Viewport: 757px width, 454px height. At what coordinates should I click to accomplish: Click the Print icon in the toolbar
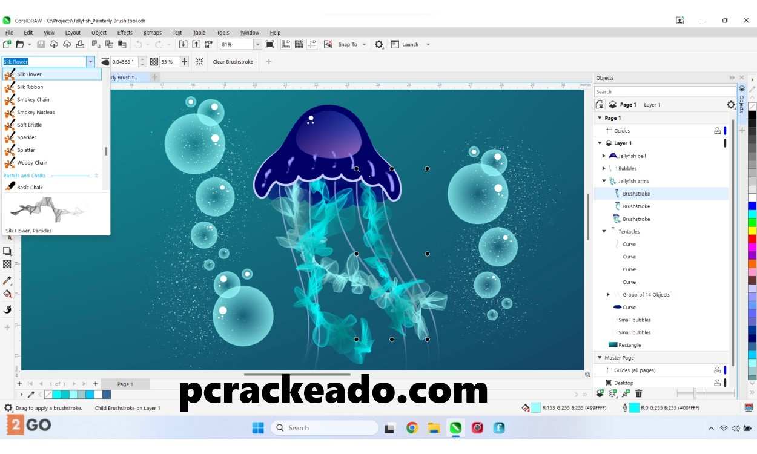point(79,44)
